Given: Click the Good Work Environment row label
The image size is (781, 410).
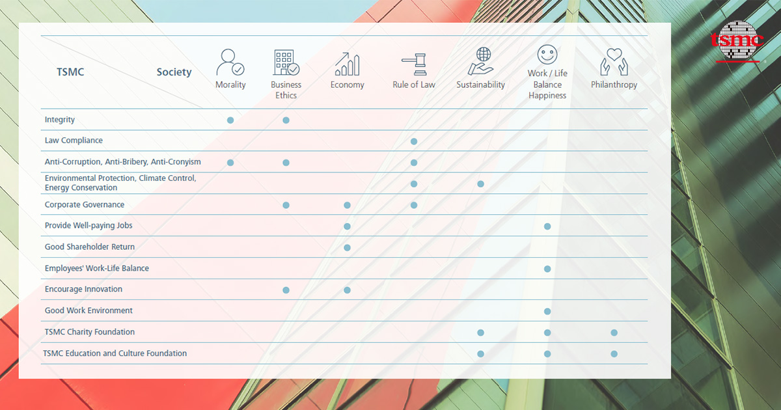Looking at the screenshot, I should click(89, 310).
